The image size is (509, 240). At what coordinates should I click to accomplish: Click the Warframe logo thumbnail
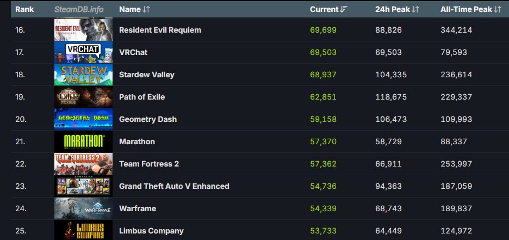[83, 208]
